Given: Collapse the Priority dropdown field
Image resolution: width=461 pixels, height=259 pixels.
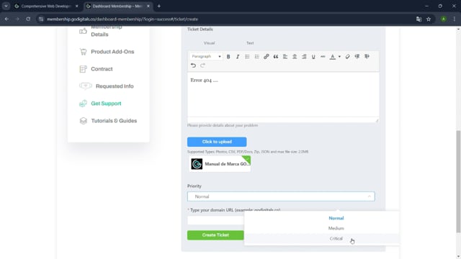Looking at the screenshot, I should (281, 196).
